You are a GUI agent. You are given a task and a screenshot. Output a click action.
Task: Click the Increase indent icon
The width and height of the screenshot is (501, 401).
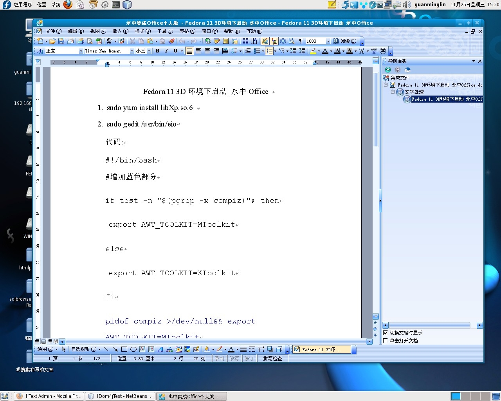click(303, 51)
